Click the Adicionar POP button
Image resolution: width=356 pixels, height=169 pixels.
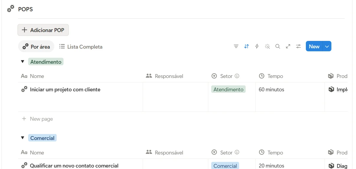(43, 30)
